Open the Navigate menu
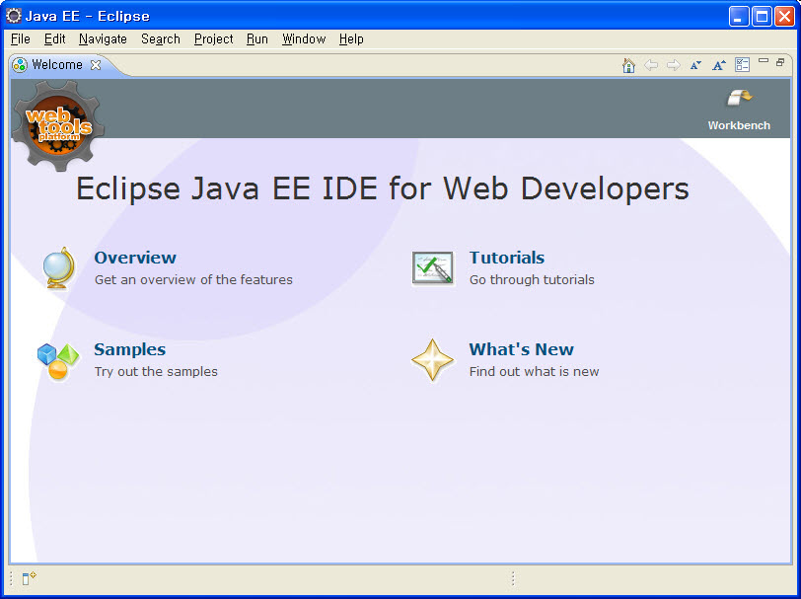Viewport: 801px width, 599px height. (103, 39)
